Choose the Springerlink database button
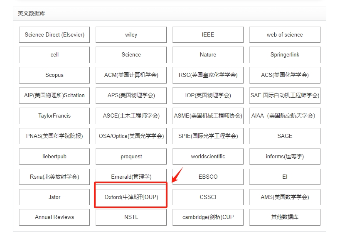This screenshot has width=362, height=241. tap(285, 55)
